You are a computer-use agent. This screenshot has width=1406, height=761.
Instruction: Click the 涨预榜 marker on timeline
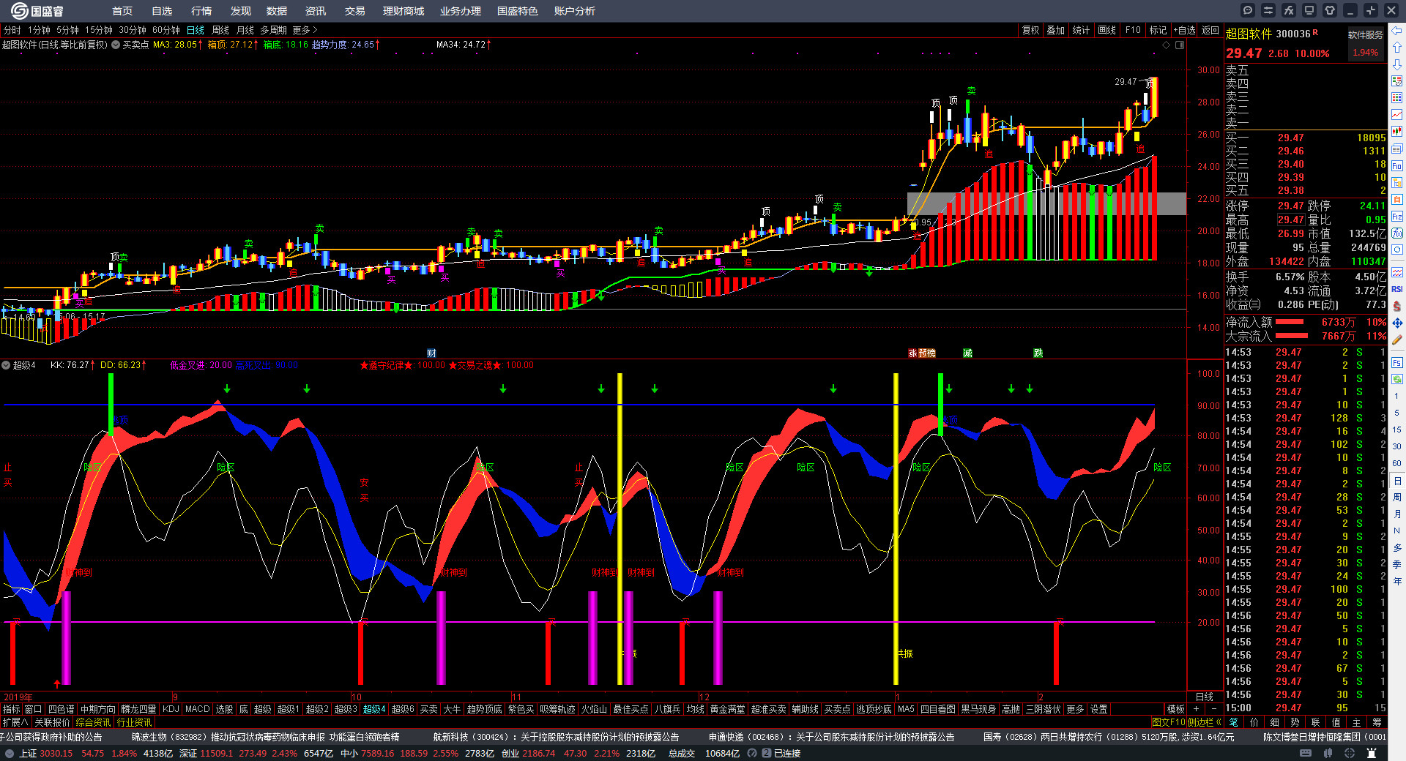[922, 353]
